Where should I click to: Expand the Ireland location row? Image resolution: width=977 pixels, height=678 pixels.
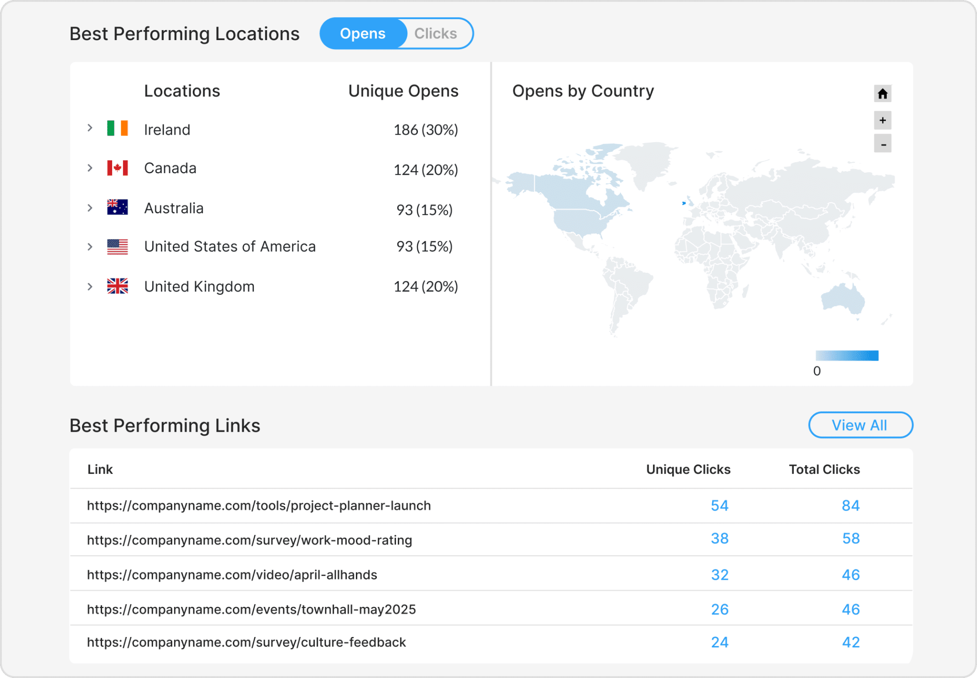tap(90, 128)
